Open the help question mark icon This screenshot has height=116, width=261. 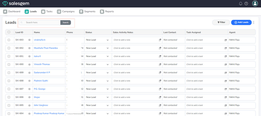(246, 4)
